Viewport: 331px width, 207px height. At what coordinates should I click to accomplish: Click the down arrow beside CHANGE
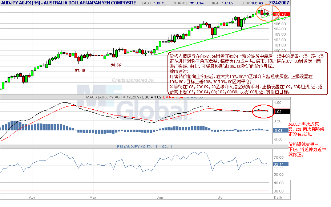[x=192, y=3]
